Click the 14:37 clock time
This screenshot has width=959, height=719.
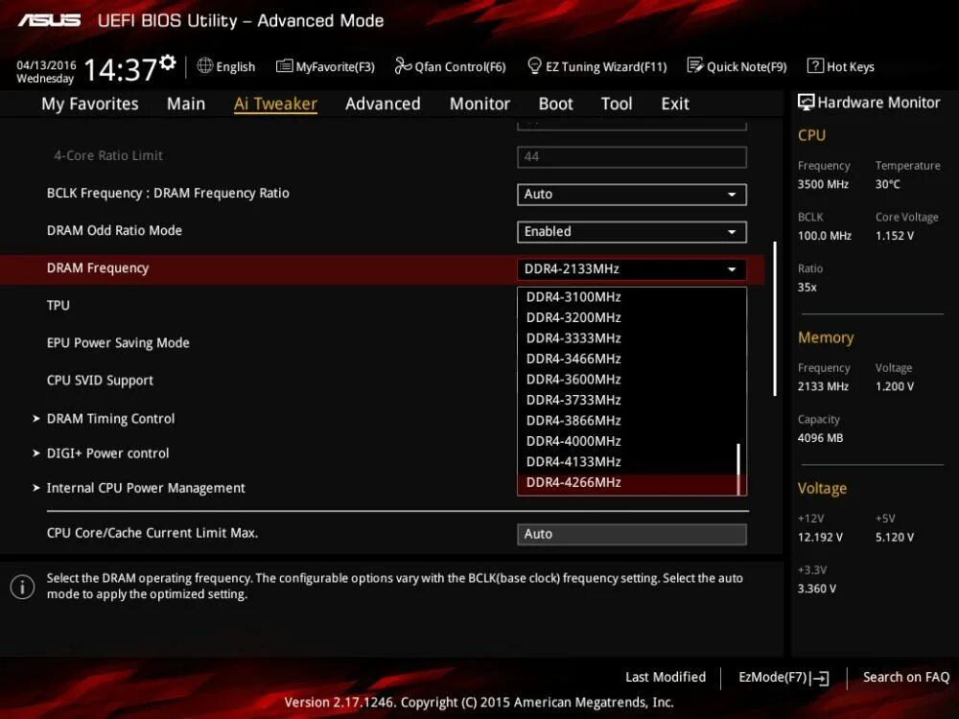[120, 69]
